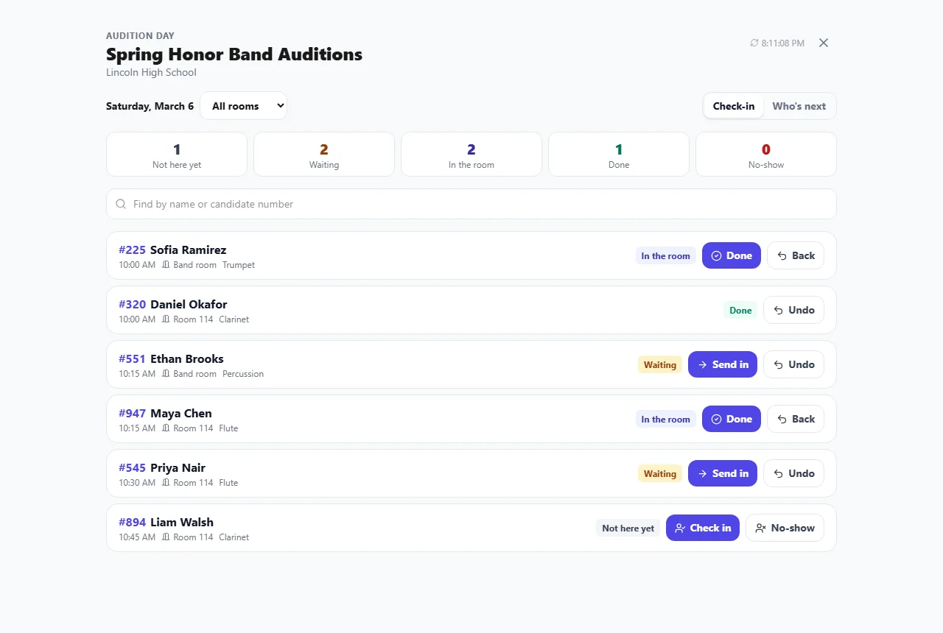Open the All rooms dropdown
The width and height of the screenshot is (943, 633).
click(243, 106)
